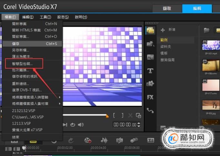Set the mark-in bracket
This screenshot has width=220, height=156.
click(114, 115)
